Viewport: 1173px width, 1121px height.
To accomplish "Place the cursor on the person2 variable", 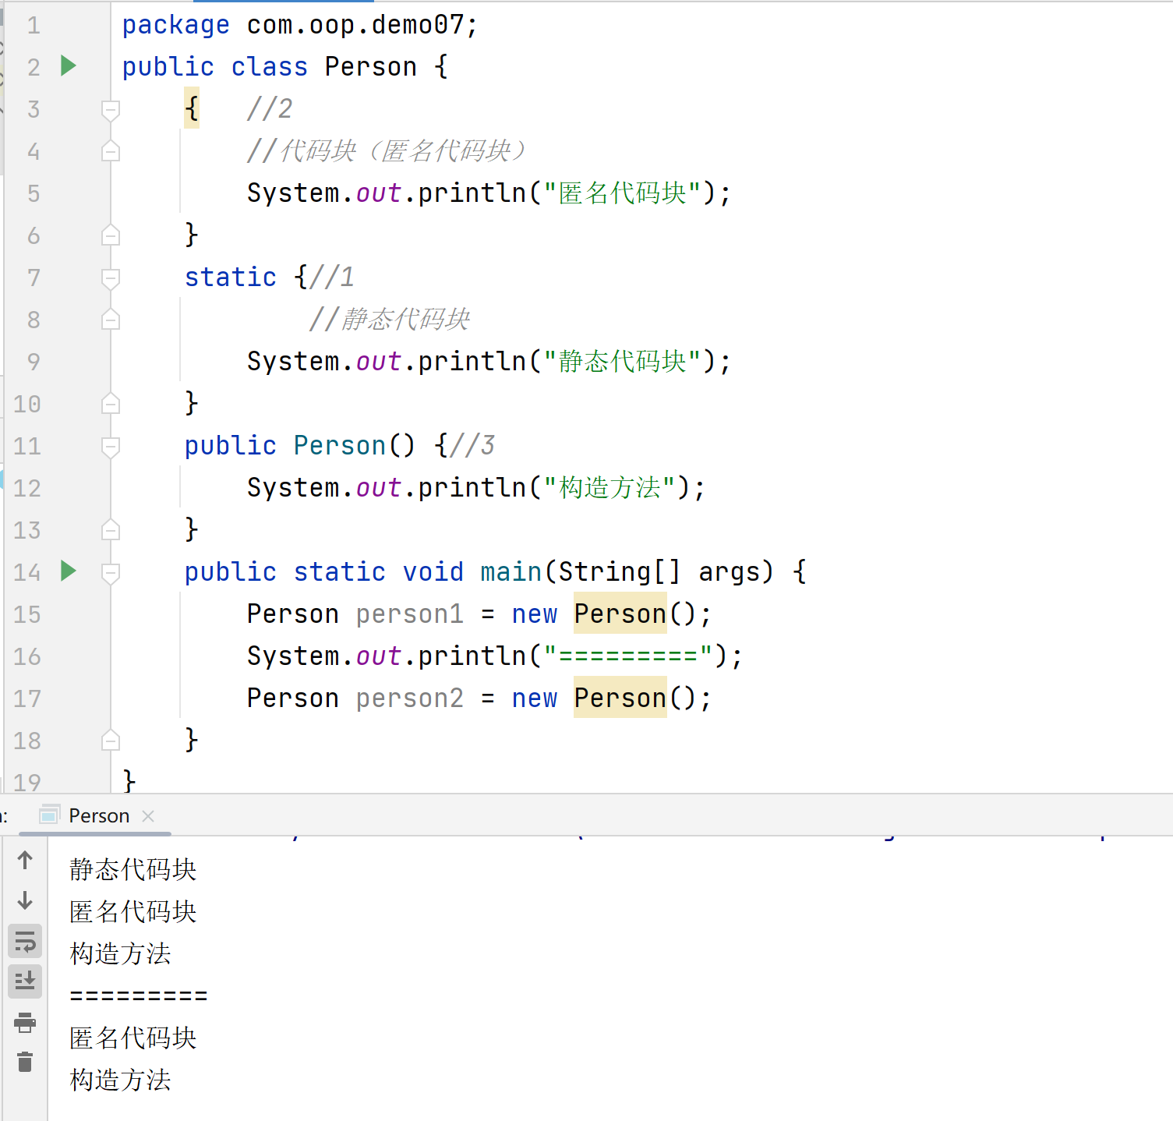I will (x=409, y=698).
